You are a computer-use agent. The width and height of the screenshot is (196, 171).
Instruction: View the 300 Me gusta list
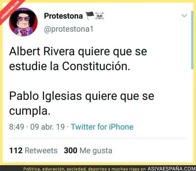tap(88, 150)
